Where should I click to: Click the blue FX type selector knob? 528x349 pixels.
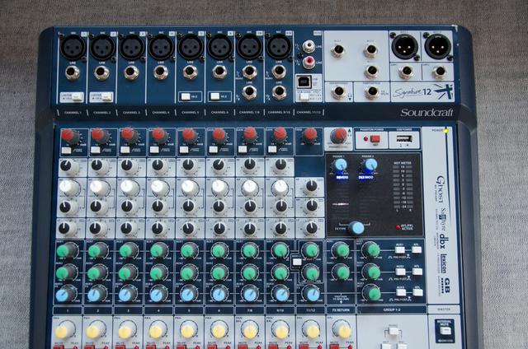point(356,228)
